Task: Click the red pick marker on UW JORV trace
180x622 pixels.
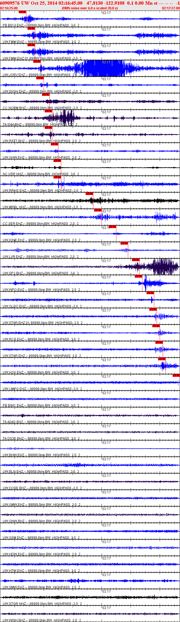Action: [37, 61]
